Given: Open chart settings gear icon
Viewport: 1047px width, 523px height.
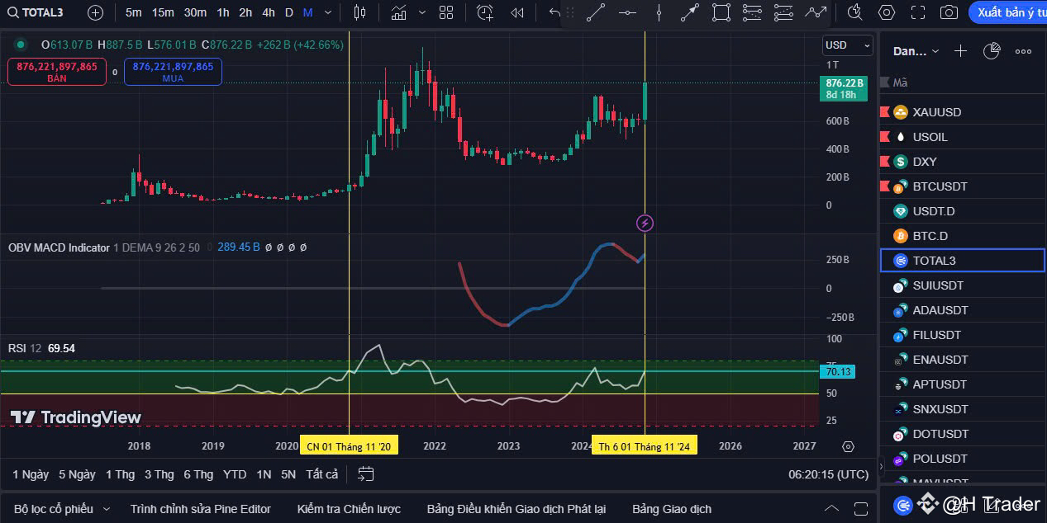Looking at the screenshot, I should coord(887,13).
